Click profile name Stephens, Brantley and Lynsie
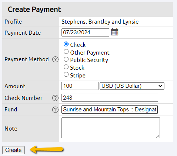 pyautogui.click(x=100, y=22)
